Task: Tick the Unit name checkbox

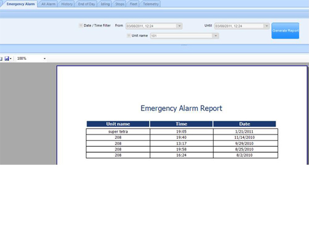Action: 129,36
